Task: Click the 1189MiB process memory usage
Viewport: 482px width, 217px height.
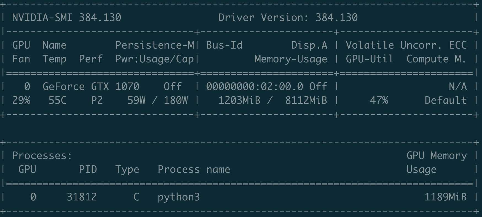Action: [x=446, y=197]
